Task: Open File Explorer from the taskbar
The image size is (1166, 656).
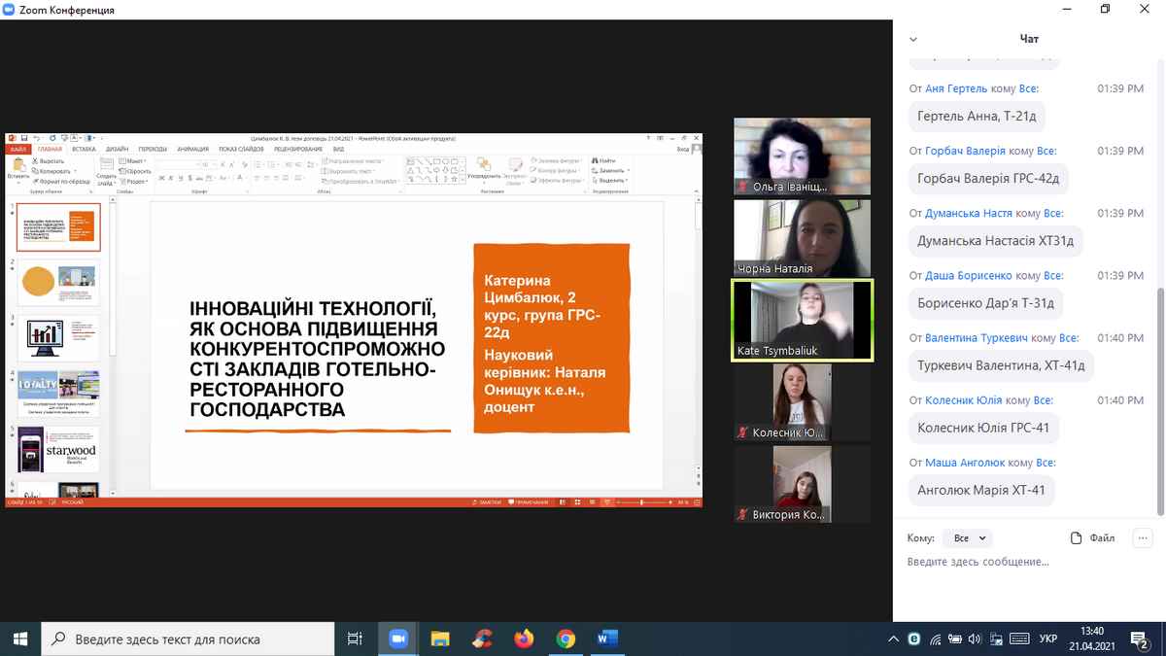Action: (440, 639)
